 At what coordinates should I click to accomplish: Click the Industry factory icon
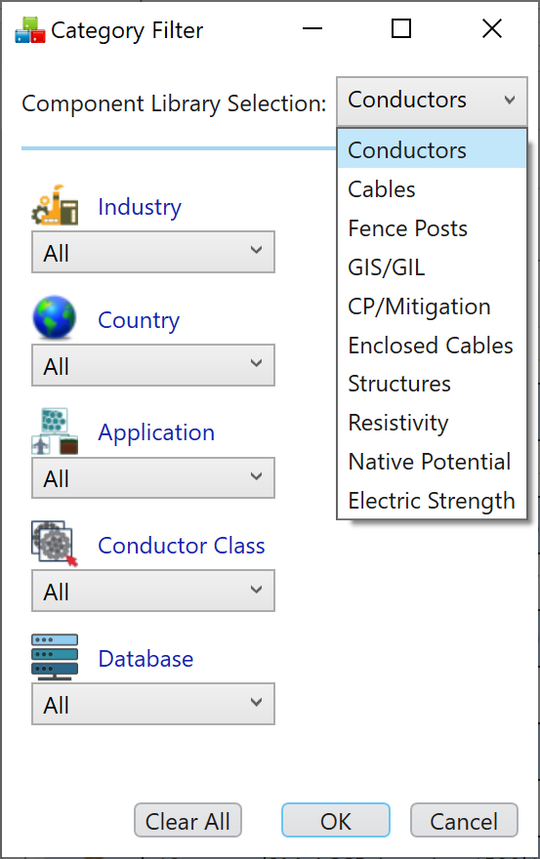point(55,205)
